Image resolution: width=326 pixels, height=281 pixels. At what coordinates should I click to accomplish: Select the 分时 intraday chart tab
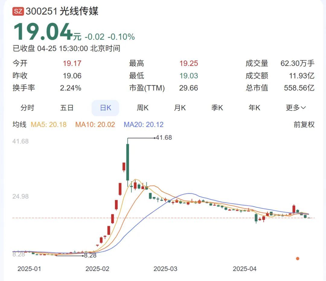(27, 108)
